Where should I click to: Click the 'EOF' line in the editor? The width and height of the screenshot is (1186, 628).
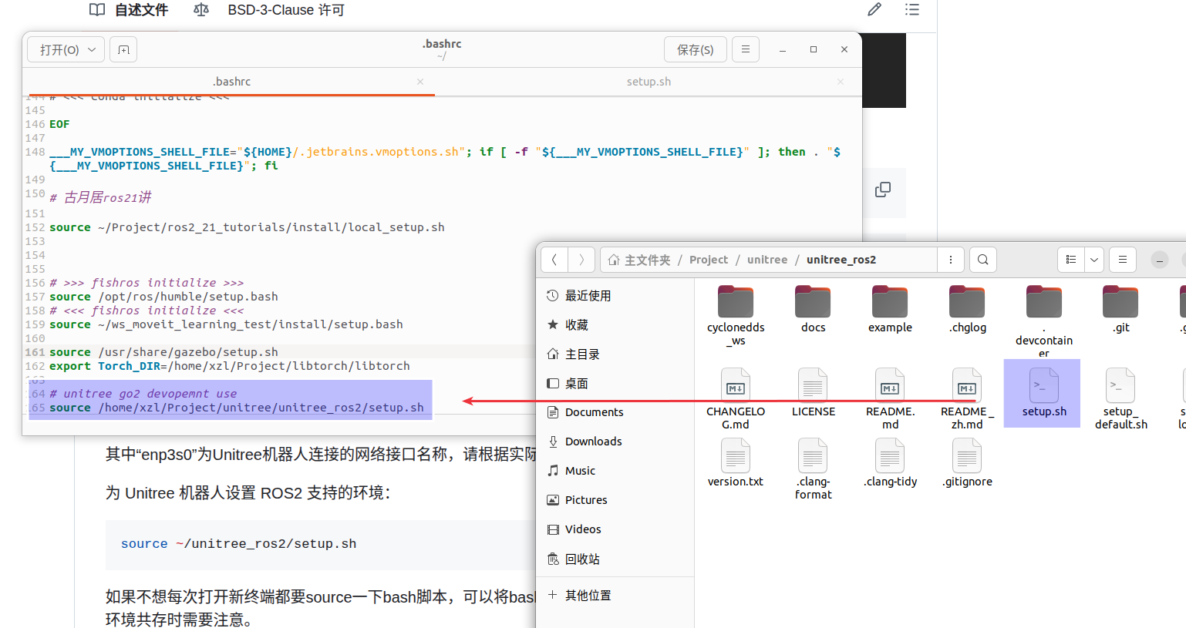(x=59, y=124)
